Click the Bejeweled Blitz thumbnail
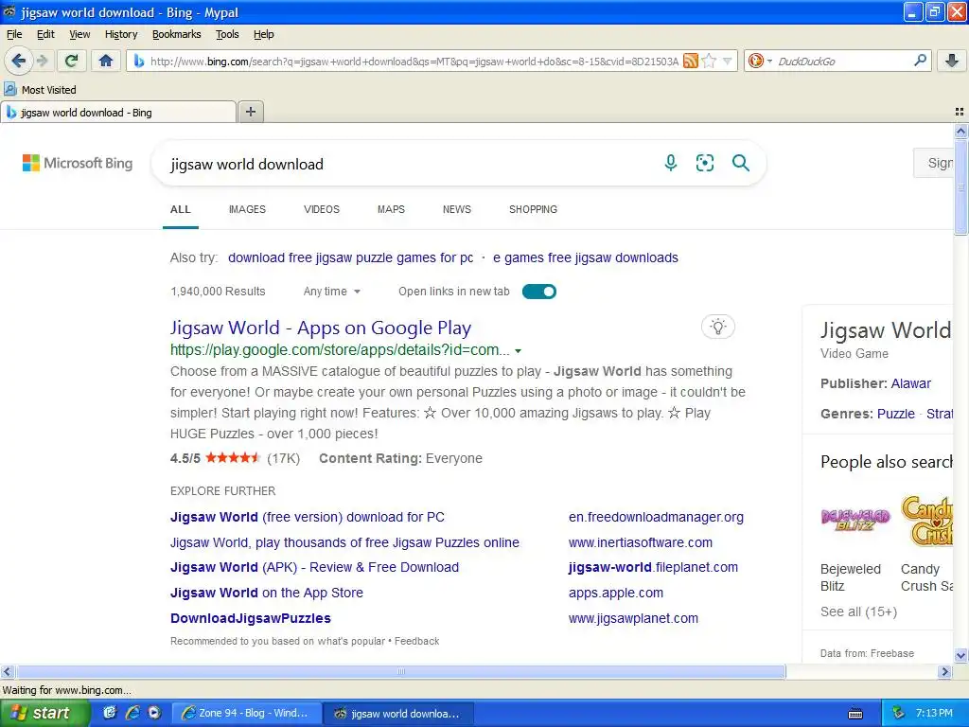This screenshot has width=969, height=727. coord(855,520)
